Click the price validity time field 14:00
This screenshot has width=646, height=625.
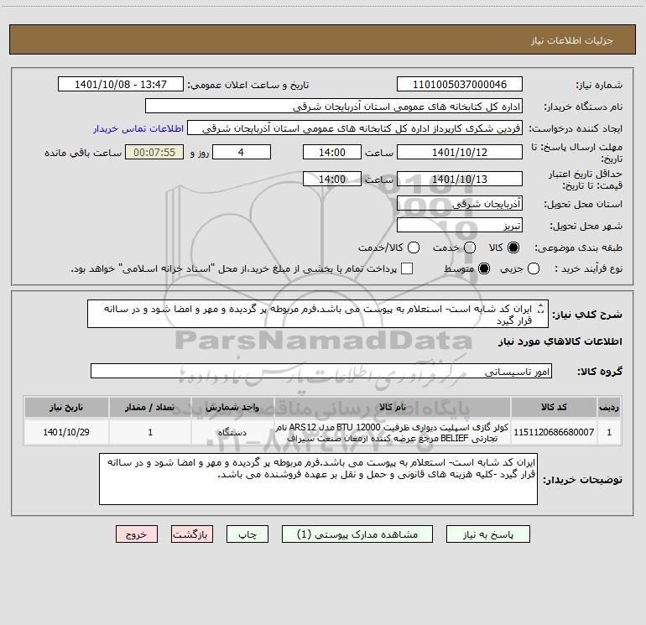332,179
